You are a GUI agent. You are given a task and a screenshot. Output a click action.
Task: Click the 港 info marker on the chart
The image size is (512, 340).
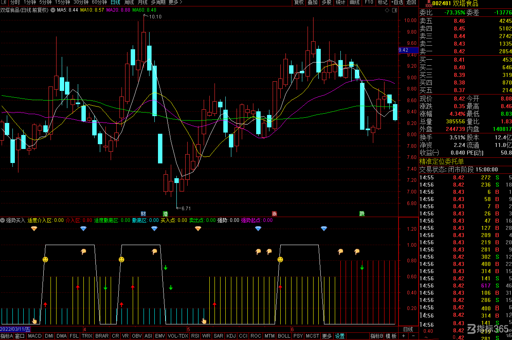coord(165,213)
